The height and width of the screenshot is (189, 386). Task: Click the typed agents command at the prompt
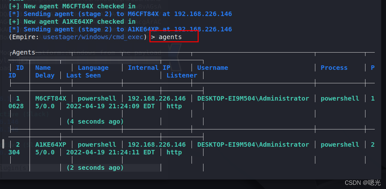point(170,37)
